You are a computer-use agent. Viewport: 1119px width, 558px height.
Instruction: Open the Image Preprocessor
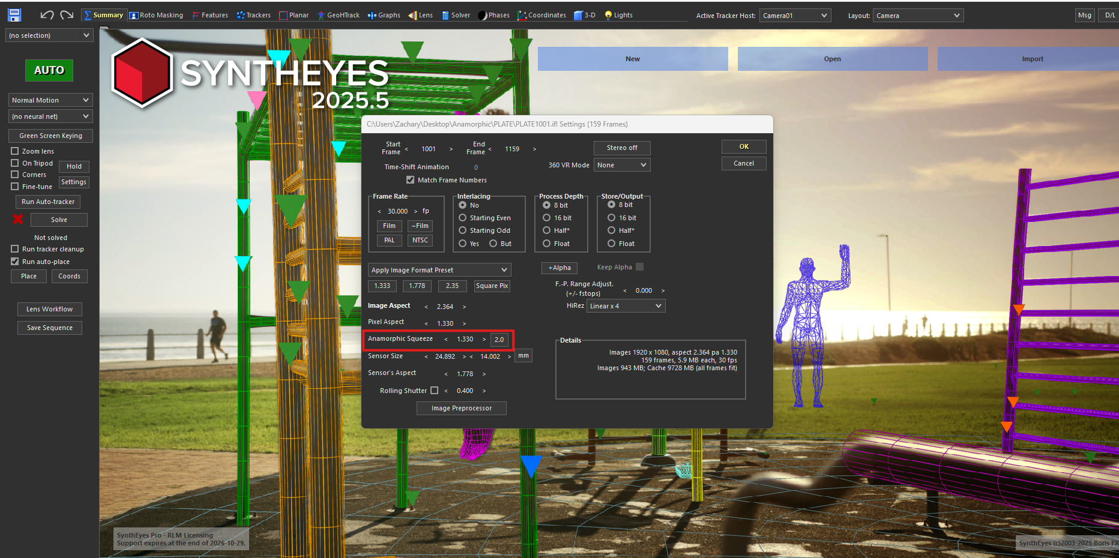pos(462,408)
